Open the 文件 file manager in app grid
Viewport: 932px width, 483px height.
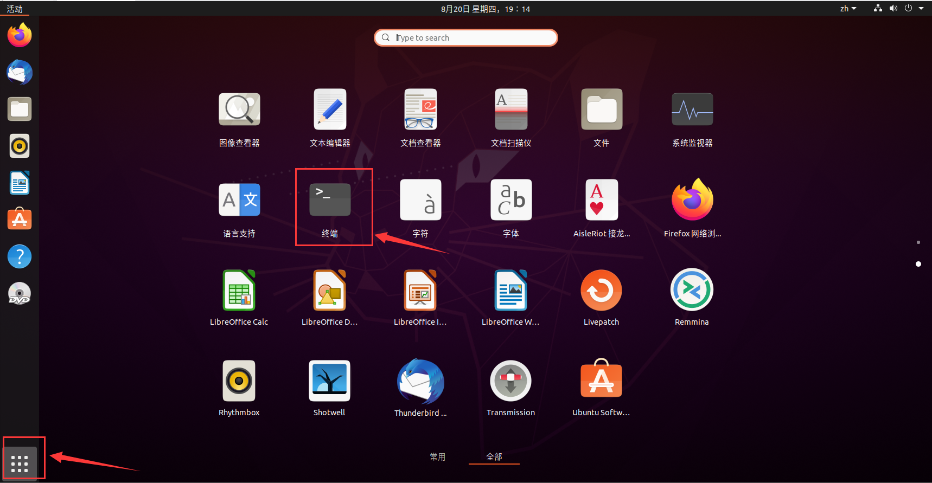[602, 109]
